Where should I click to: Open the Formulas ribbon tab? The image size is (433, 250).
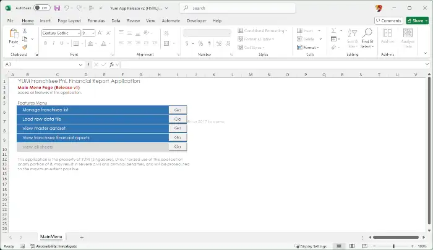point(96,20)
